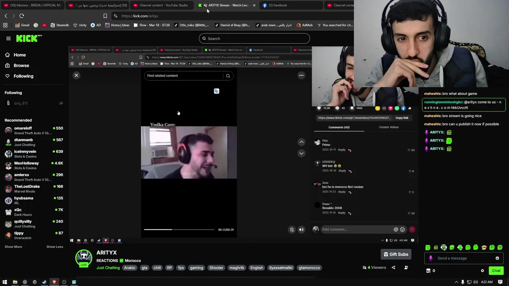Go back with browser back arrow
Viewport: 509px width, 286px height.
pyautogui.click(x=6, y=16)
